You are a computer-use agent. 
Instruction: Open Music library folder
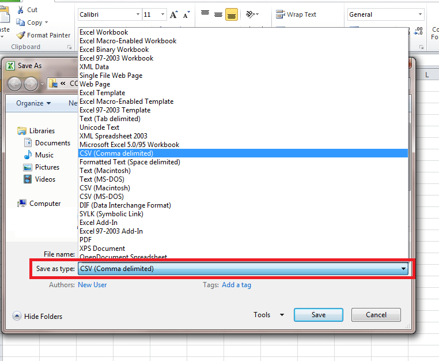pyautogui.click(x=39, y=155)
